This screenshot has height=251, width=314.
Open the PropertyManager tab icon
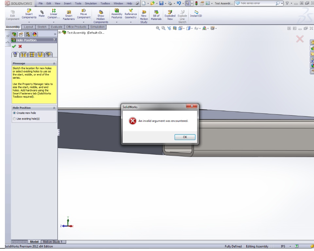21,34
